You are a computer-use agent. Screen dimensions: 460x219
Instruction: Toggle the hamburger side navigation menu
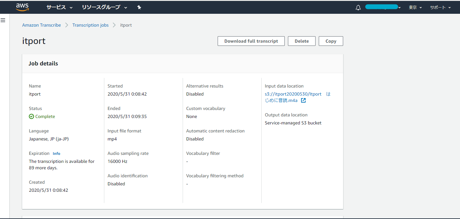(x=3, y=20)
